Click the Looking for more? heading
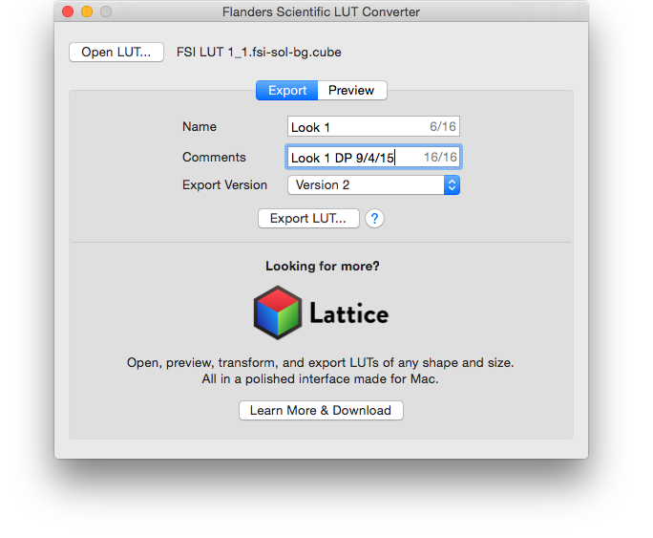Image resolution: width=653 pixels, height=538 pixels. 323,266
